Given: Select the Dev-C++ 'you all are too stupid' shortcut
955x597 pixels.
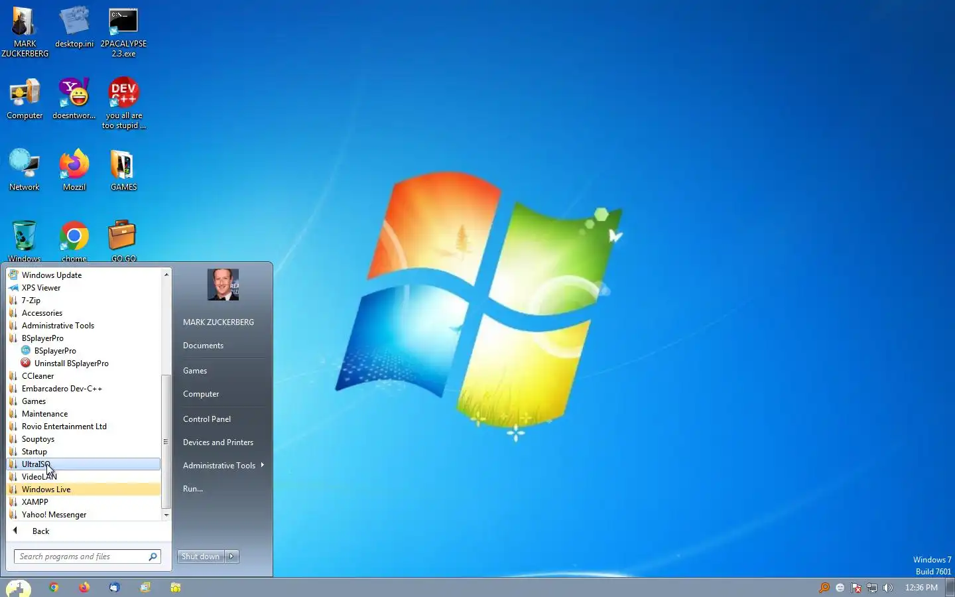Looking at the screenshot, I should pos(123,103).
